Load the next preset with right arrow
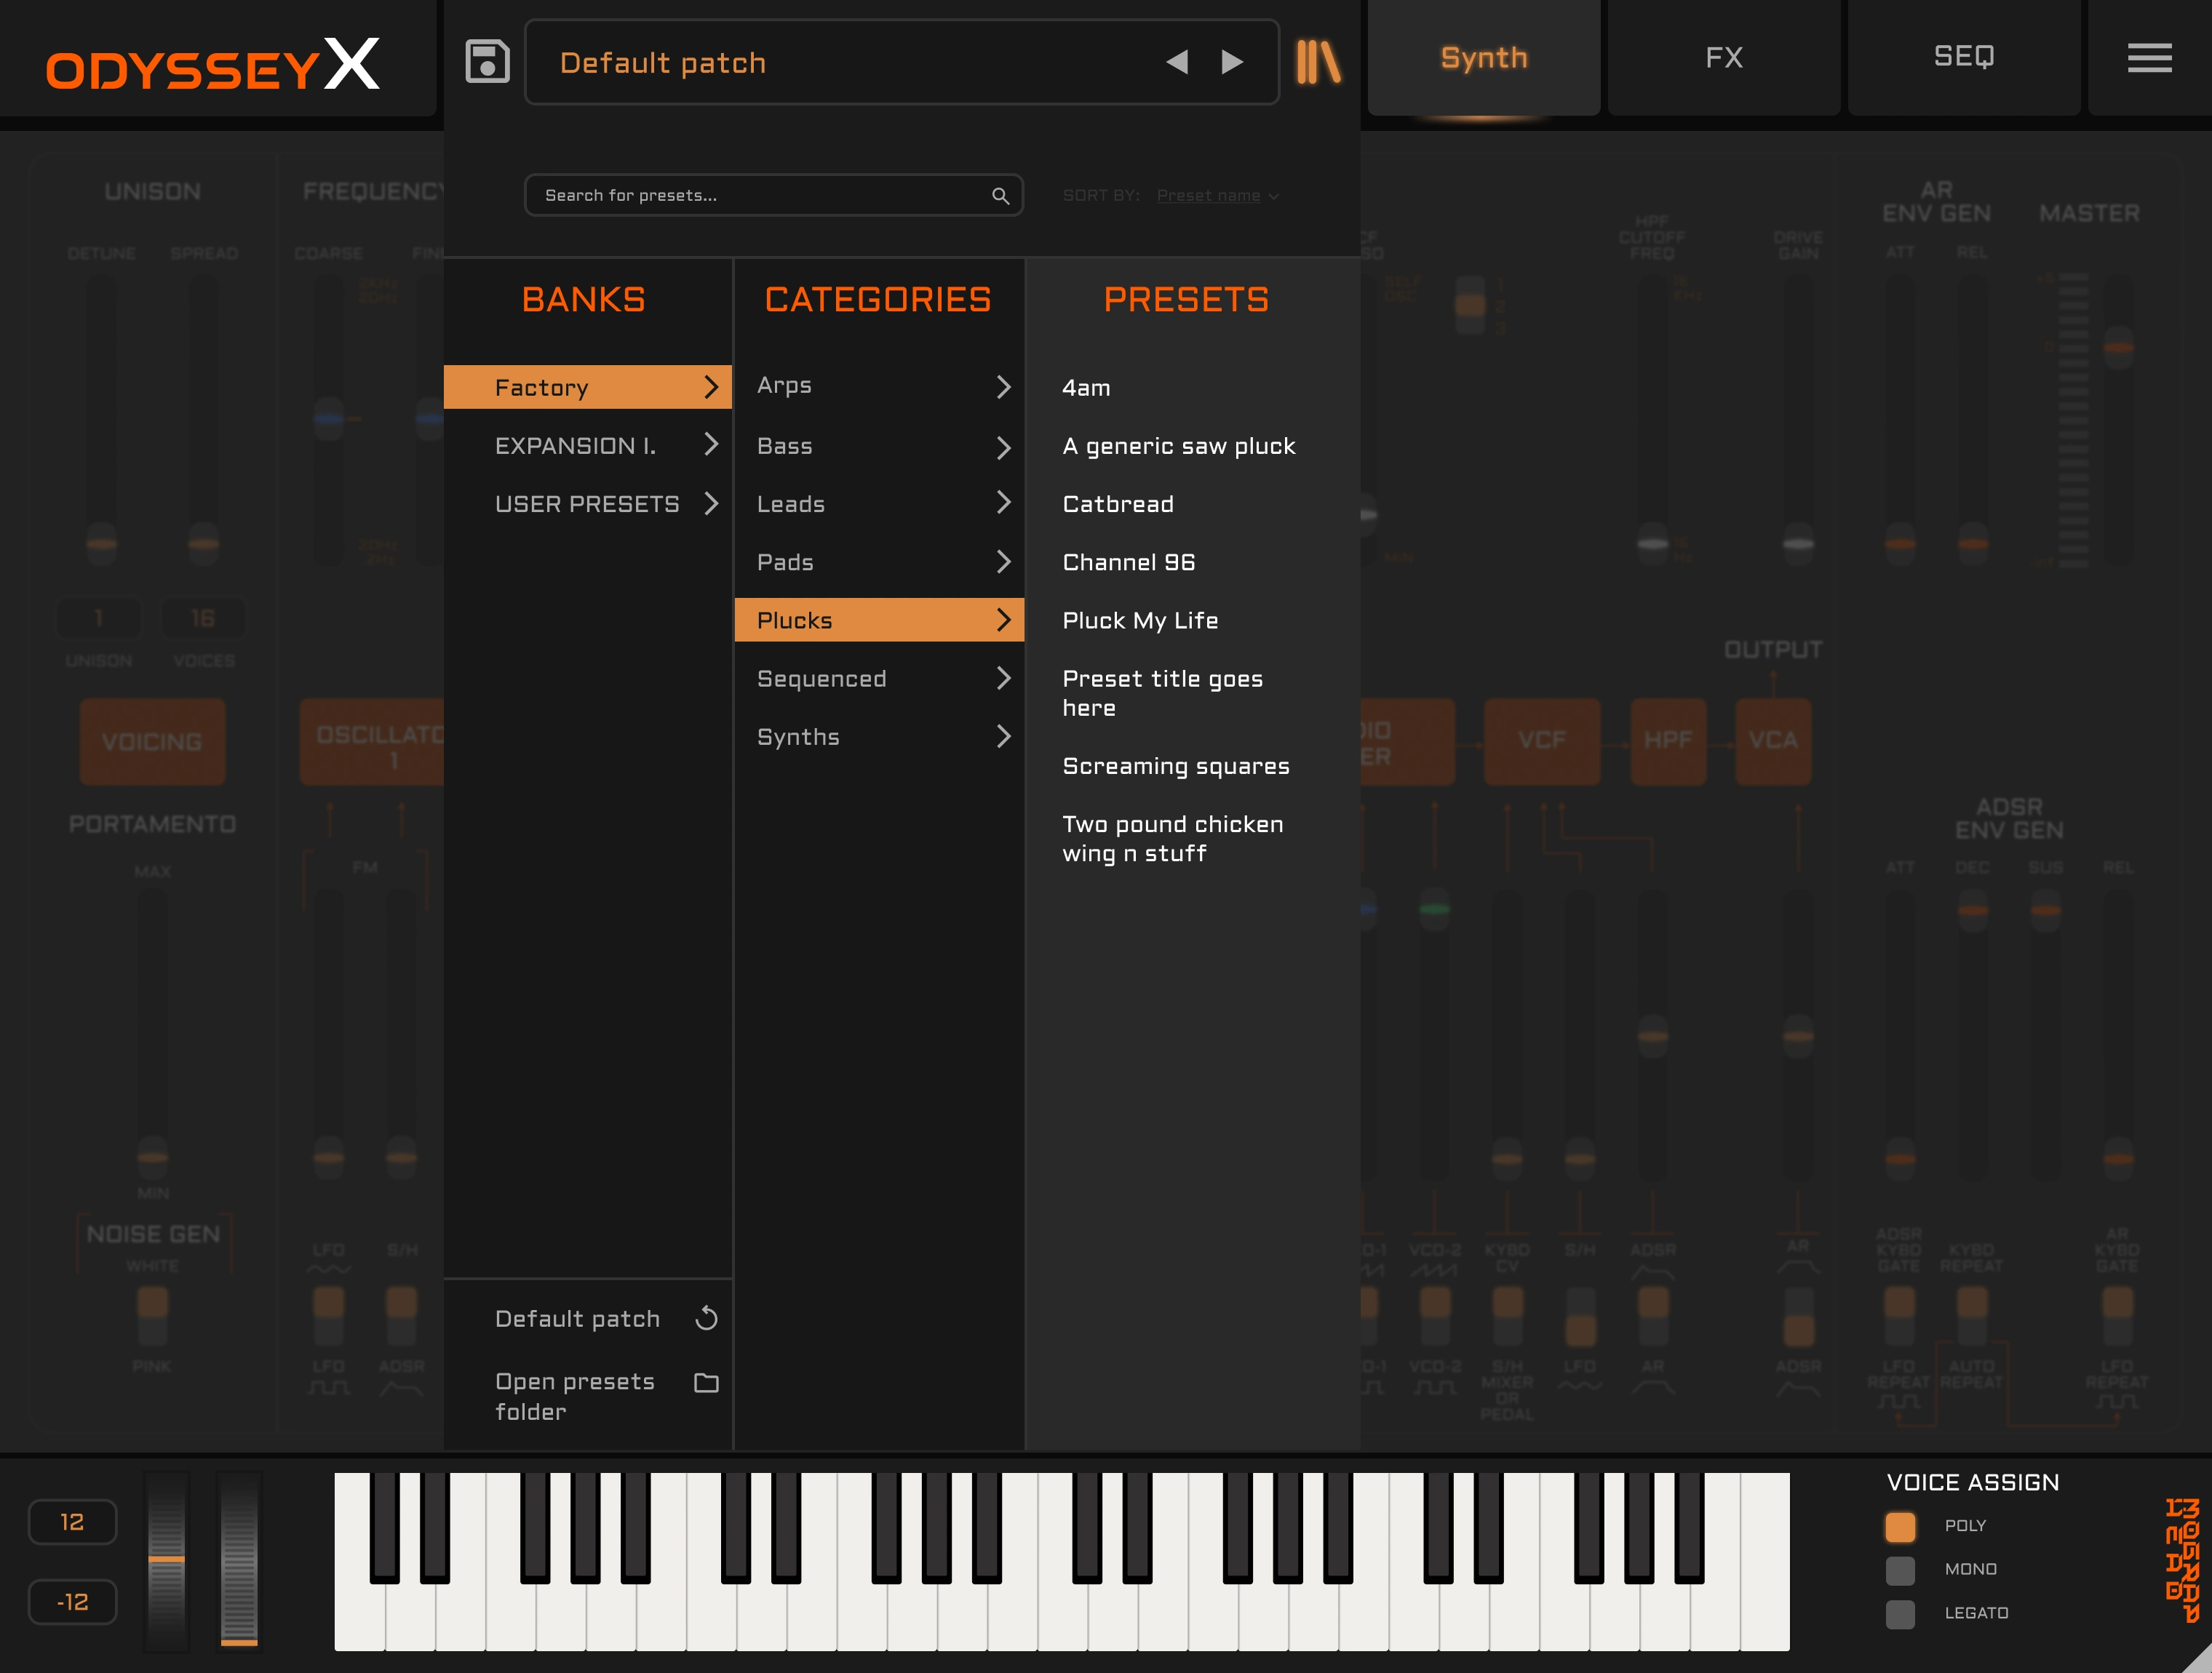The height and width of the screenshot is (1673, 2212). 1232,62
